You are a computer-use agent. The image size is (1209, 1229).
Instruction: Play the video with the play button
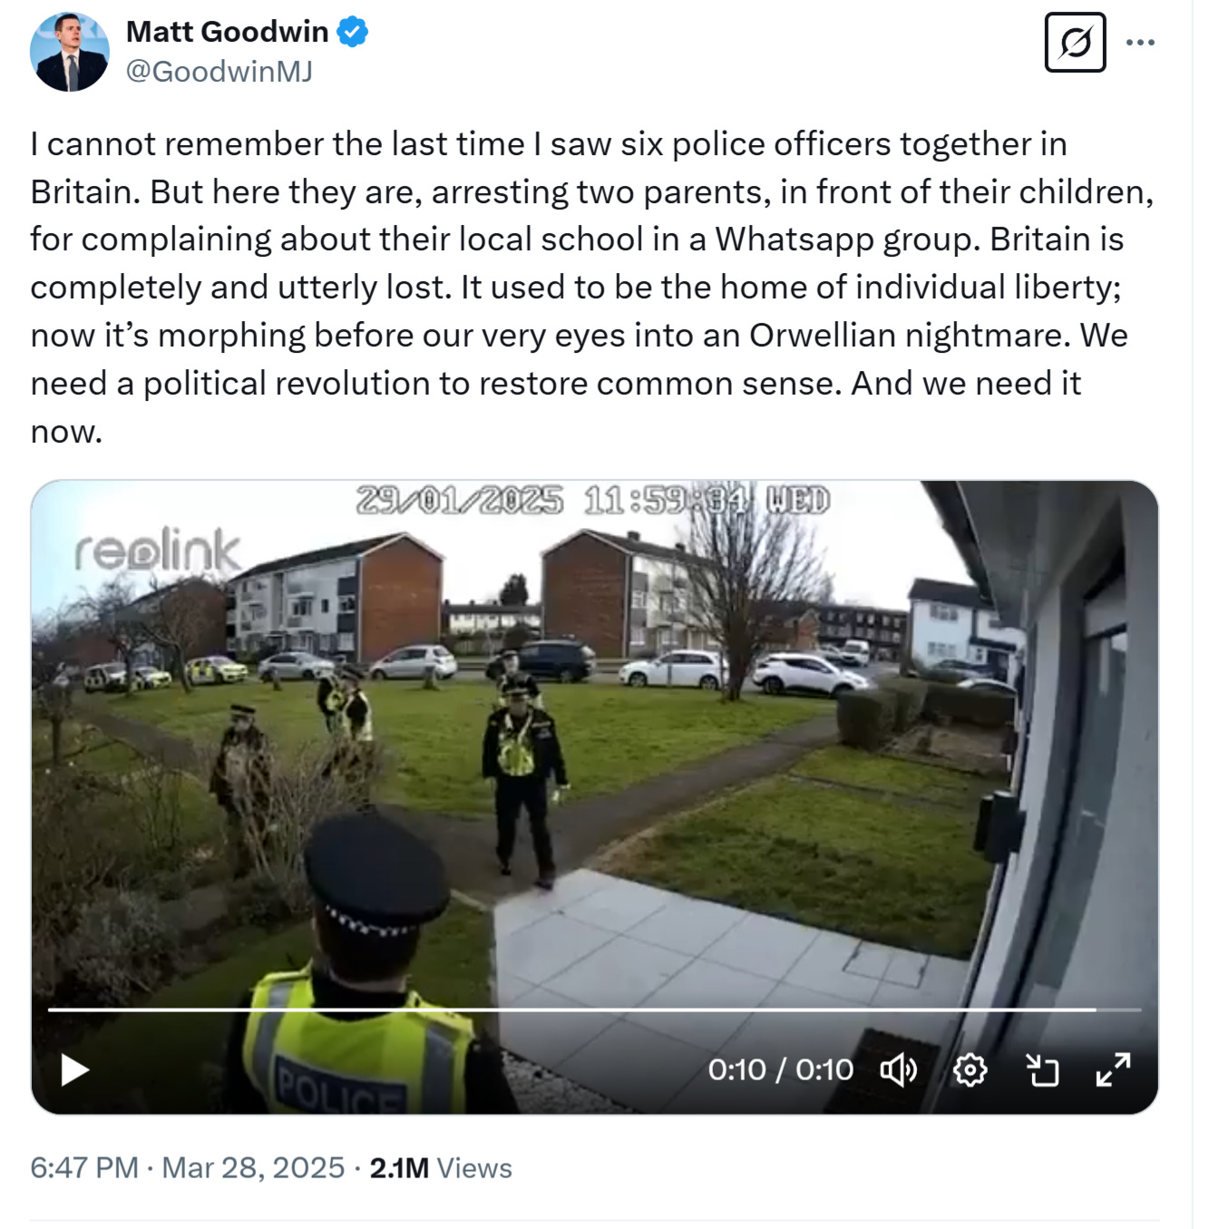(74, 1070)
